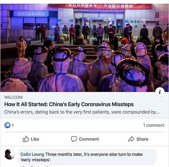Click the article description starting "China's errors"
This screenshot has height=167, width=169.
pyautogui.click(x=82, y=112)
